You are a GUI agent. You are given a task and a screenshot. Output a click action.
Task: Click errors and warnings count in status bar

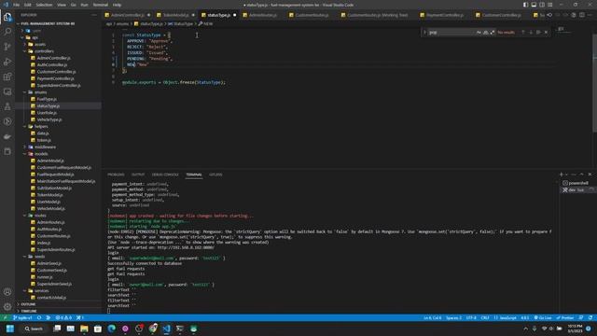tap(63, 317)
